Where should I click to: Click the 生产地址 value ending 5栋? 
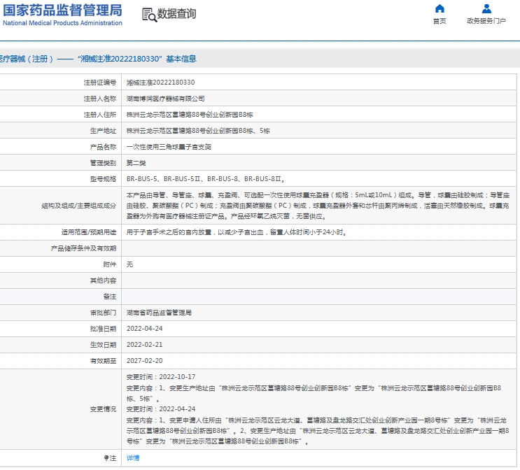pyautogui.click(x=198, y=131)
